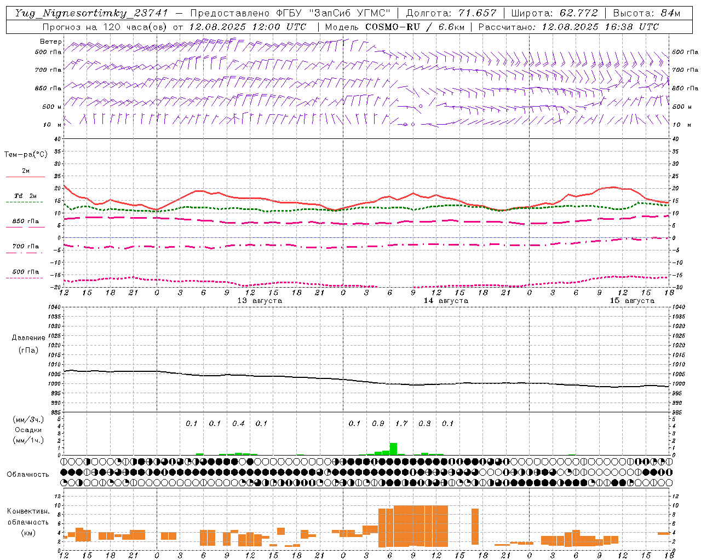Click the 'Давление' pressure panel label
701x560 pixels.
pyautogui.click(x=28, y=338)
